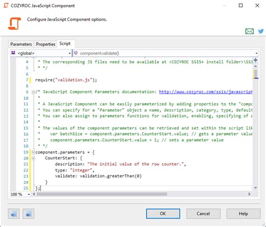
Task: Click the "integer" type string
Action: coord(81,170)
